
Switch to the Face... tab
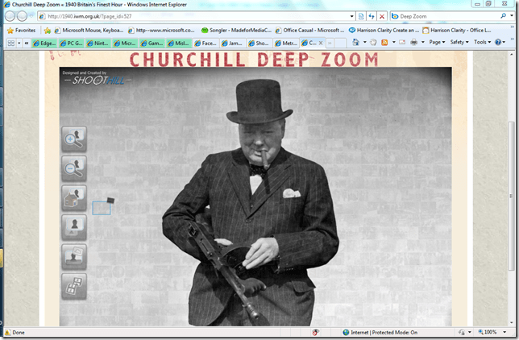(x=206, y=43)
